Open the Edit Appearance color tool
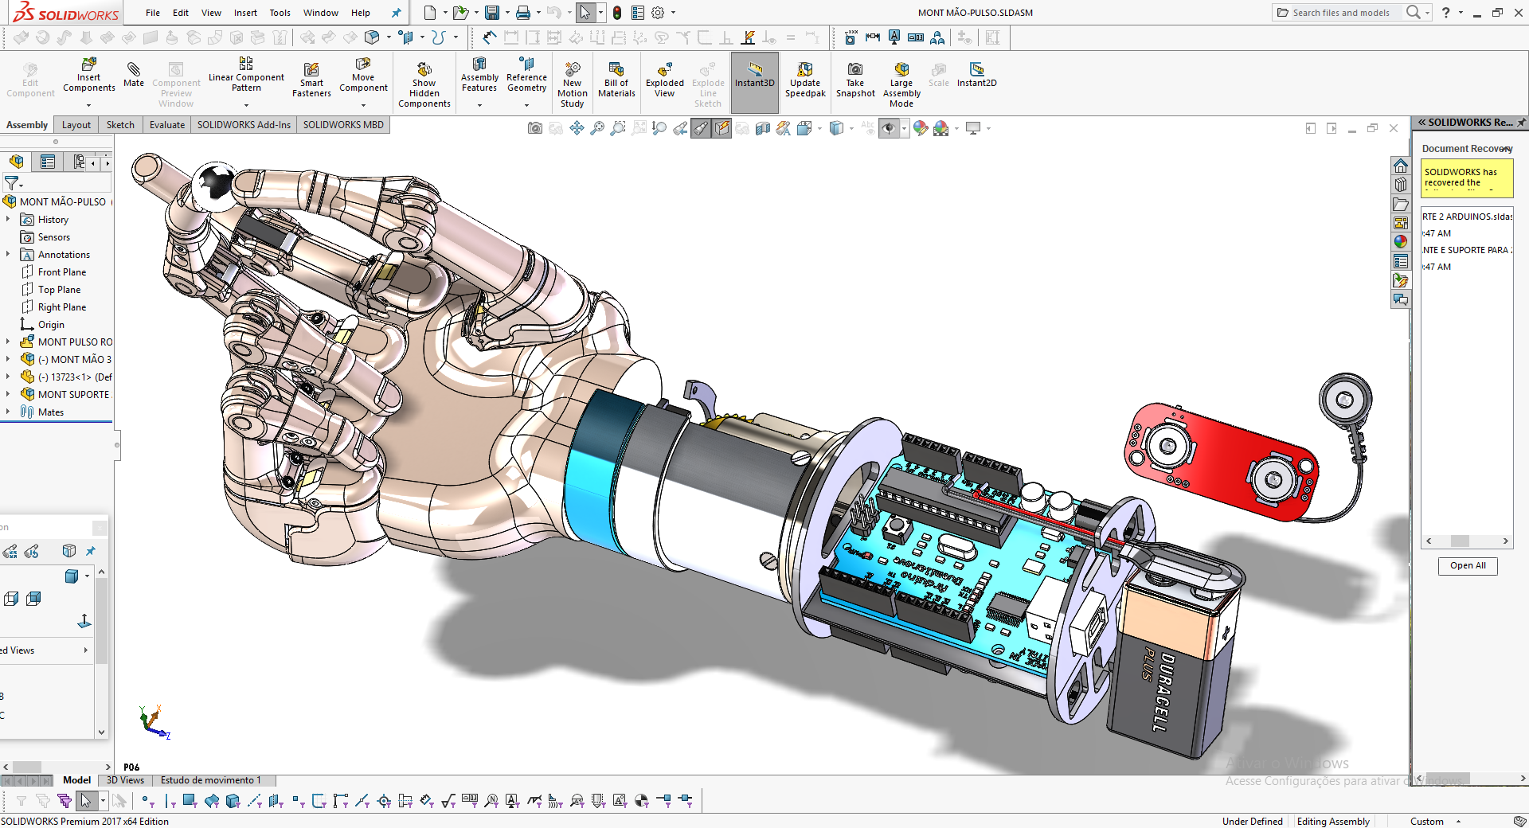 [x=921, y=128]
